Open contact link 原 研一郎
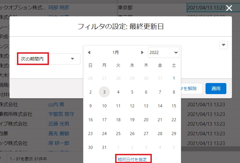 [x=59, y=143]
